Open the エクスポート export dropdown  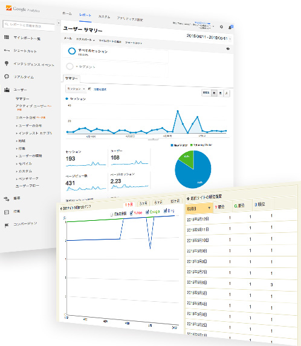point(86,39)
